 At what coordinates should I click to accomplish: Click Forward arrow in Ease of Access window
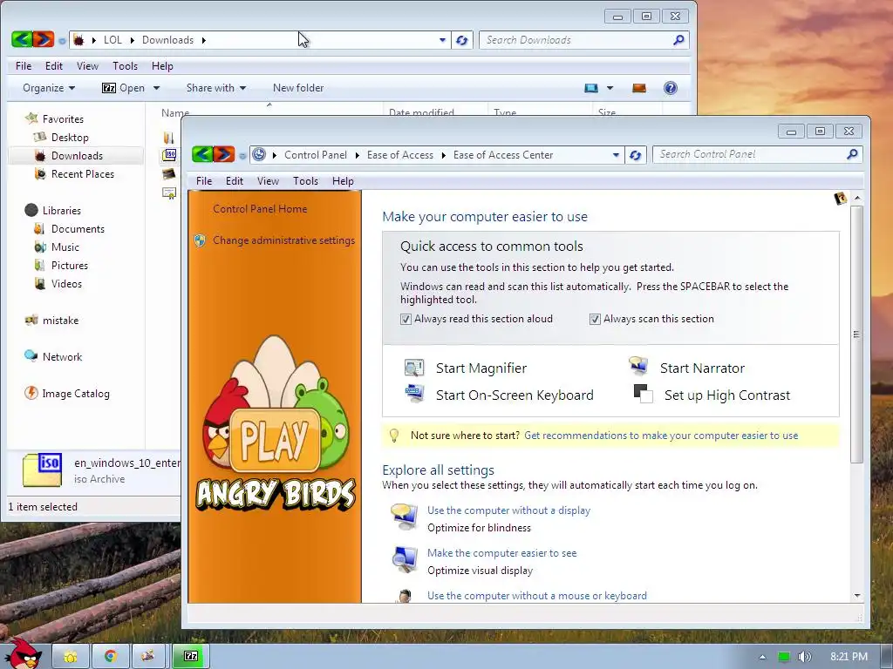(x=224, y=154)
